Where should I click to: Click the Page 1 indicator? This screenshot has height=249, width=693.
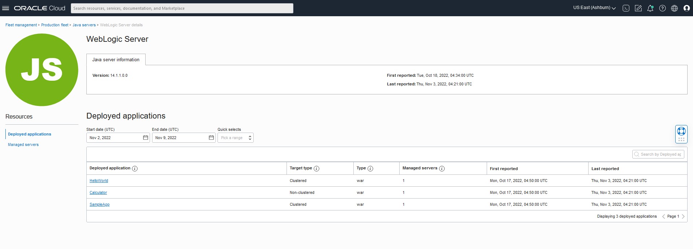pos(673,217)
